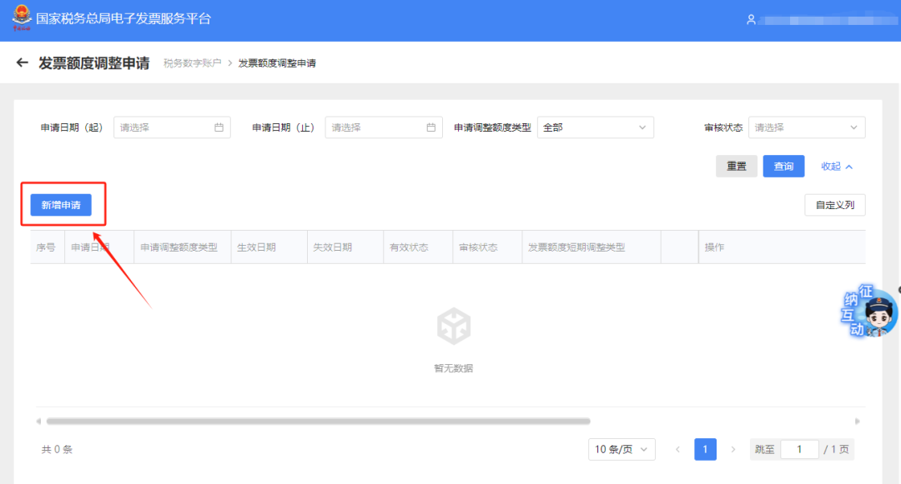Open the 自定义列 settings
The height and width of the screenshot is (484, 901).
(836, 204)
